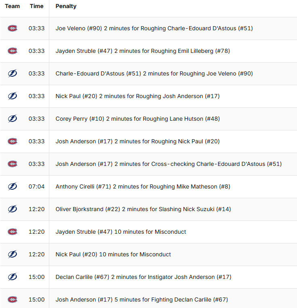Click the 07:04 time cell

[x=36, y=186]
